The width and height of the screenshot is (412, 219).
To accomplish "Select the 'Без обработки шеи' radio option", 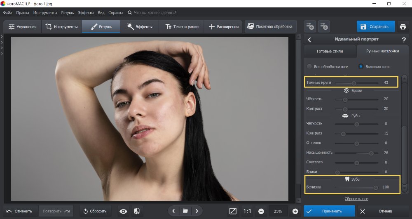I will coord(309,66).
